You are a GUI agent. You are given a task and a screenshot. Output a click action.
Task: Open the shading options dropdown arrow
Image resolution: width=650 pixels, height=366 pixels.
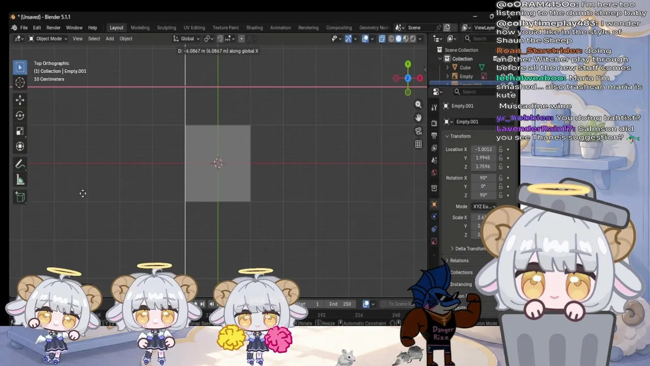(420, 39)
